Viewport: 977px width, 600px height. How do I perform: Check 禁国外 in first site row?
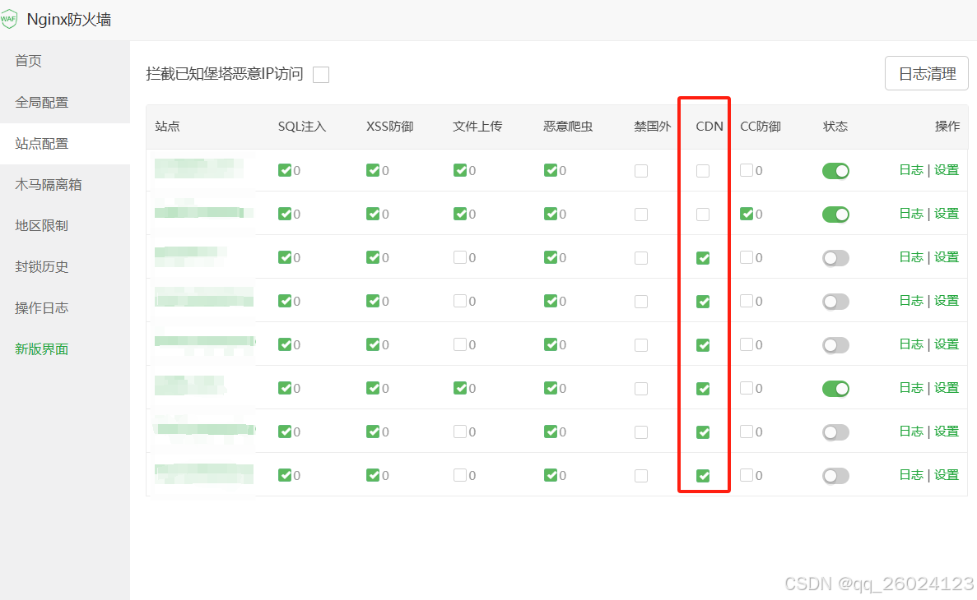click(x=640, y=170)
